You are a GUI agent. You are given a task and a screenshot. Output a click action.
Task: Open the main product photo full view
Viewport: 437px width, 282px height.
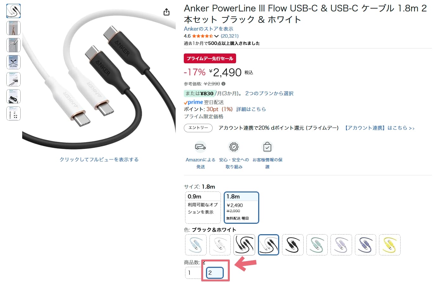pos(99,79)
